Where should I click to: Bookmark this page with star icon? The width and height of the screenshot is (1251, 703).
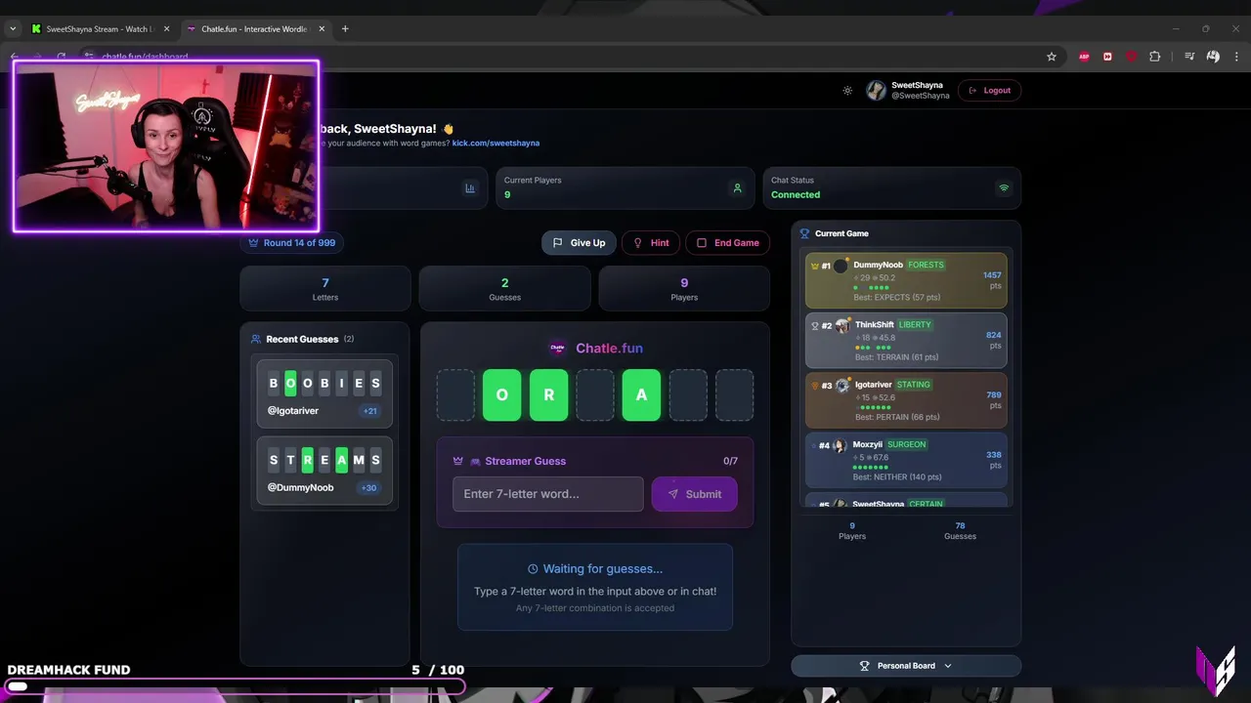point(1052,57)
